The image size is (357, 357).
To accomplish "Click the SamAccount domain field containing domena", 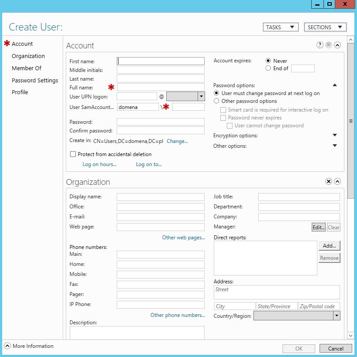I will pos(138,107).
